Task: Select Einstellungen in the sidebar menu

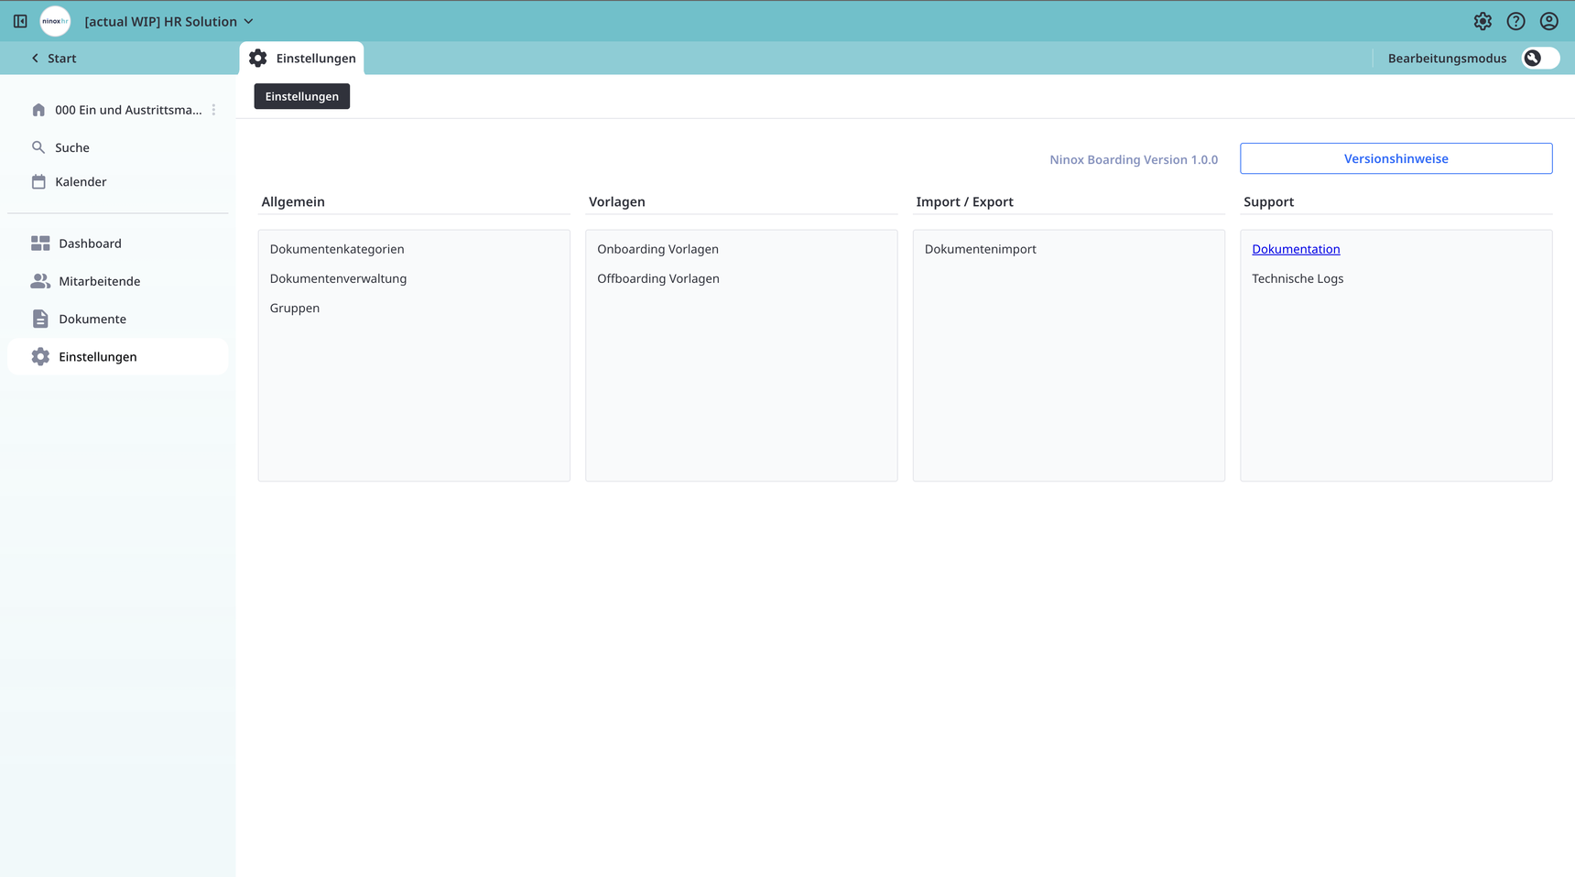Action: (x=97, y=357)
